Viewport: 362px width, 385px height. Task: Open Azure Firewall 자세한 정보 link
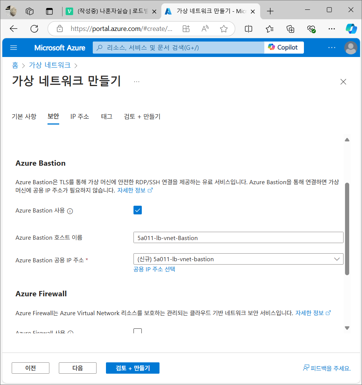(313, 313)
